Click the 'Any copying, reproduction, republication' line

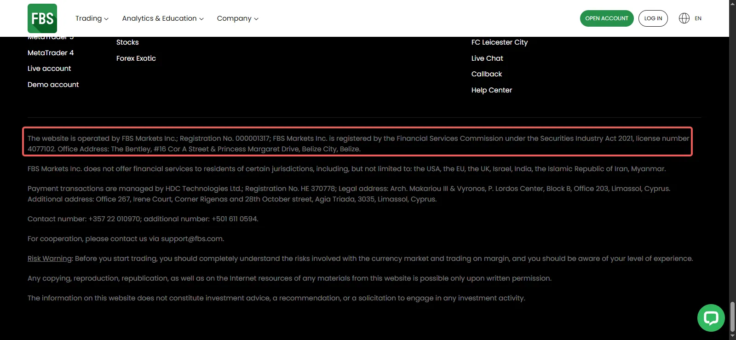(290, 278)
